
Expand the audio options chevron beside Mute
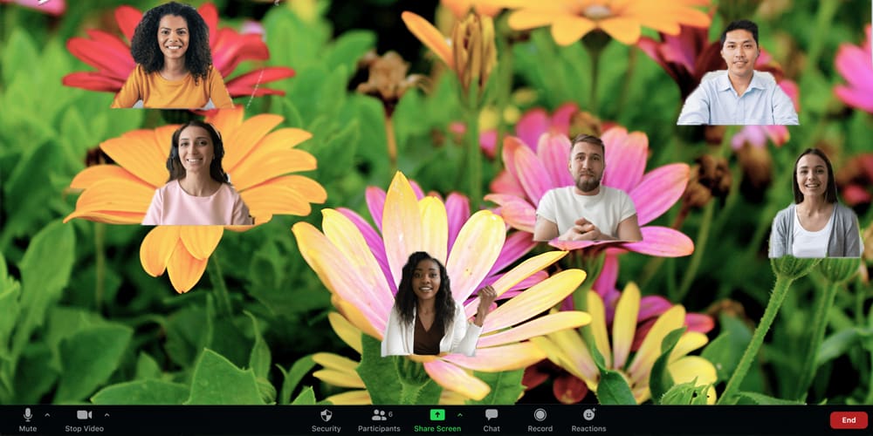coord(47,415)
